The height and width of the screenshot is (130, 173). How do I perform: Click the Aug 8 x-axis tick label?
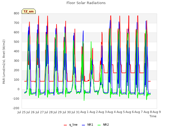point(148,112)
